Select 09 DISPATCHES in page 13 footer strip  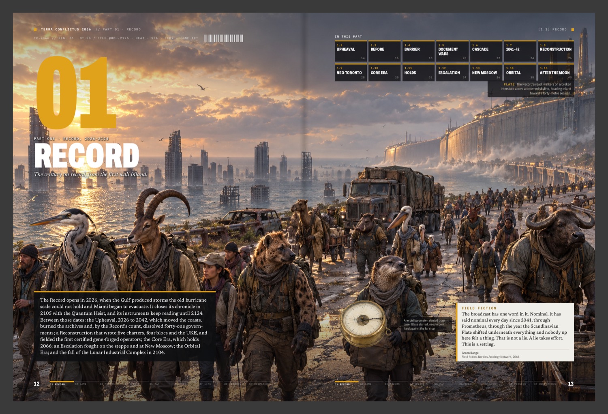pyautogui.click(x=546, y=384)
